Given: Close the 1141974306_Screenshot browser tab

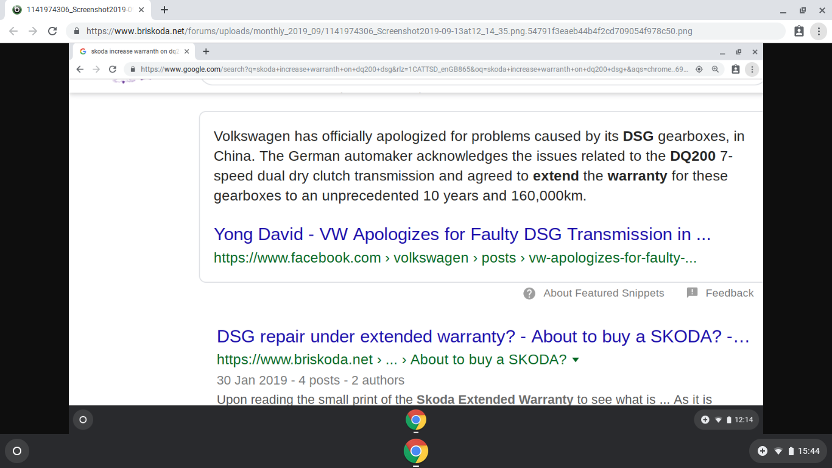Looking at the screenshot, I should point(141,10).
